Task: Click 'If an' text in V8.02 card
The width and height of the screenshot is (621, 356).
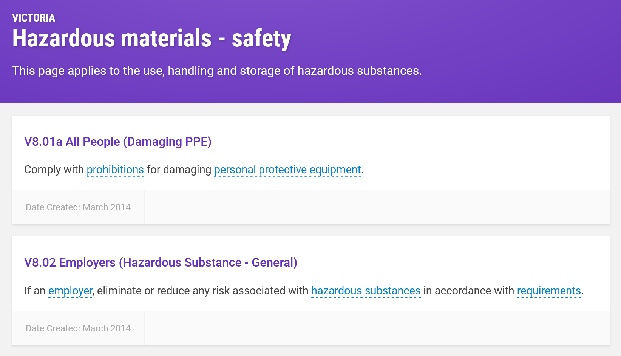Action: (x=35, y=291)
